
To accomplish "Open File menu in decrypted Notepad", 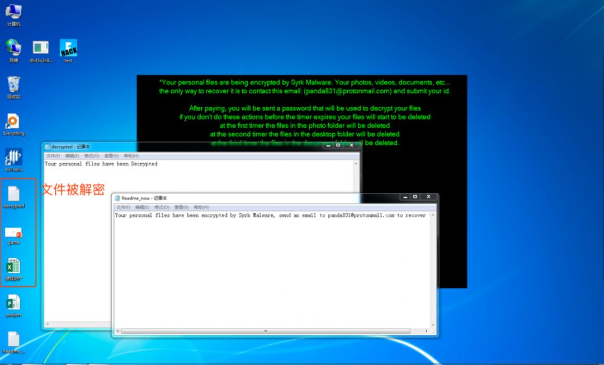I will click(x=53, y=156).
